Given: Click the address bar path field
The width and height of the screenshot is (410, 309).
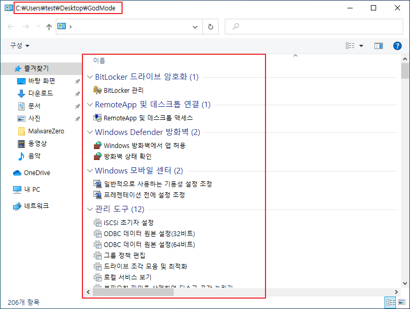Looking at the screenshot, I should [129, 27].
